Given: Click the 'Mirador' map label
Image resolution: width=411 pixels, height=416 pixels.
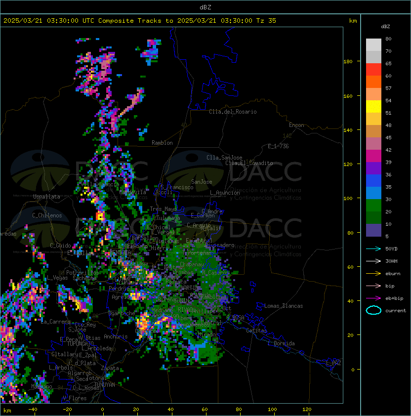Looking at the screenshot, I should tap(208, 334).
